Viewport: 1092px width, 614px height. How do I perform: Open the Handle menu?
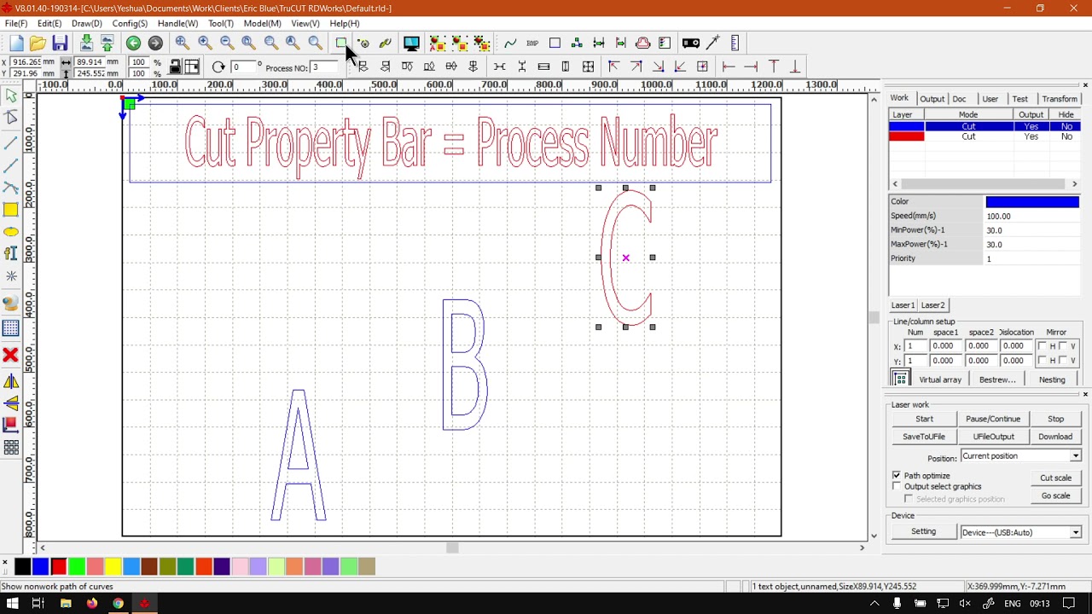coord(177,23)
